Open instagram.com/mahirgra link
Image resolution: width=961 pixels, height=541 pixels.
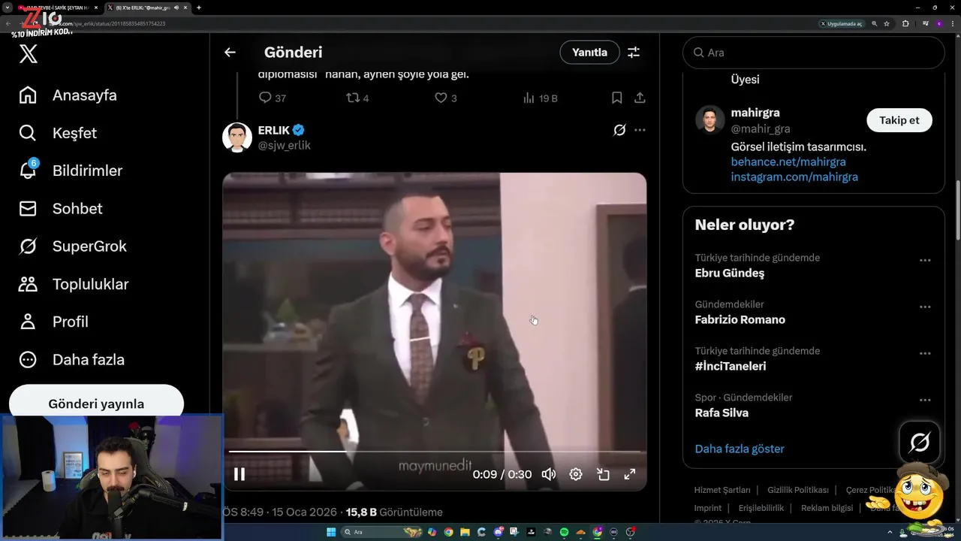point(794,177)
